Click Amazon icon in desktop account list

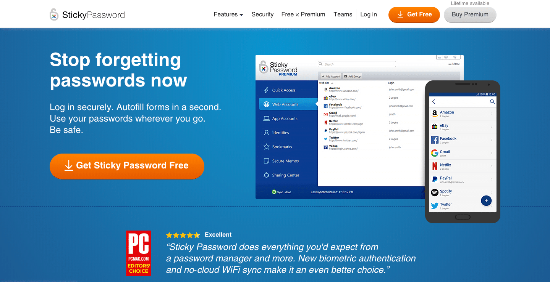(x=325, y=90)
